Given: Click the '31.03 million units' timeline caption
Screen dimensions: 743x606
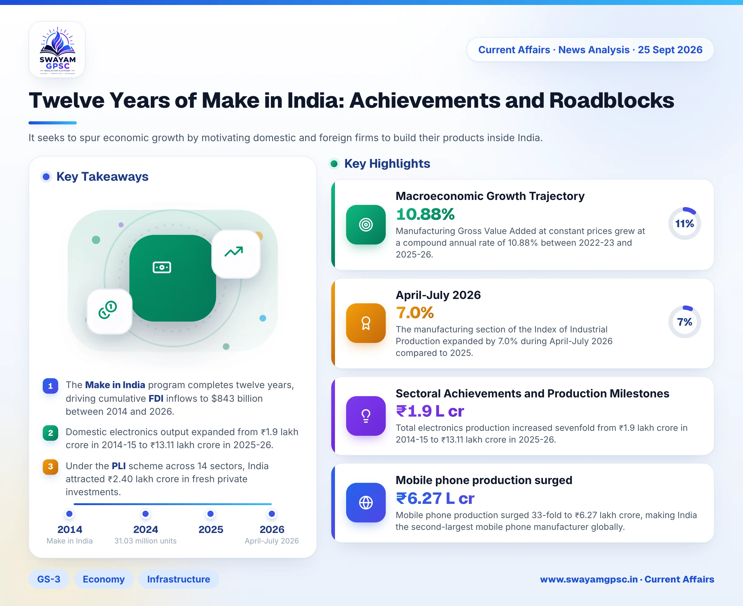Looking at the screenshot, I should coord(146,541).
